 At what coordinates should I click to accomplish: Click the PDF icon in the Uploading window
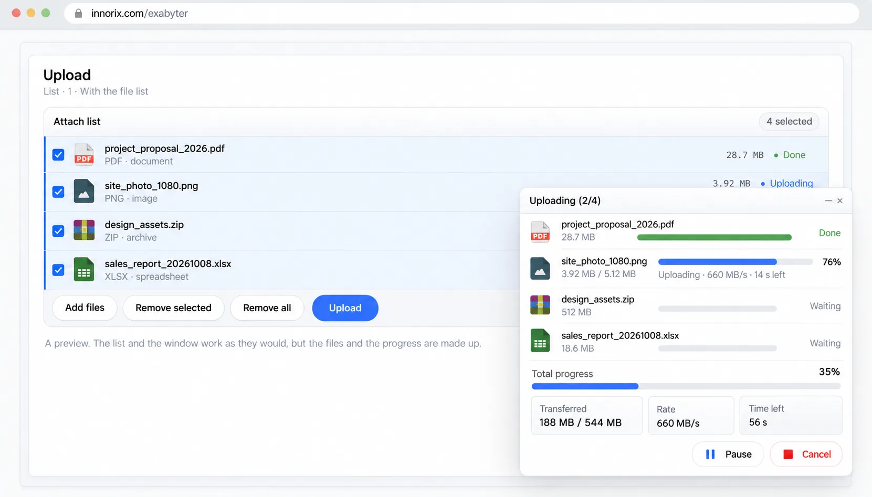pyautogui.click(x=540, y=231)
